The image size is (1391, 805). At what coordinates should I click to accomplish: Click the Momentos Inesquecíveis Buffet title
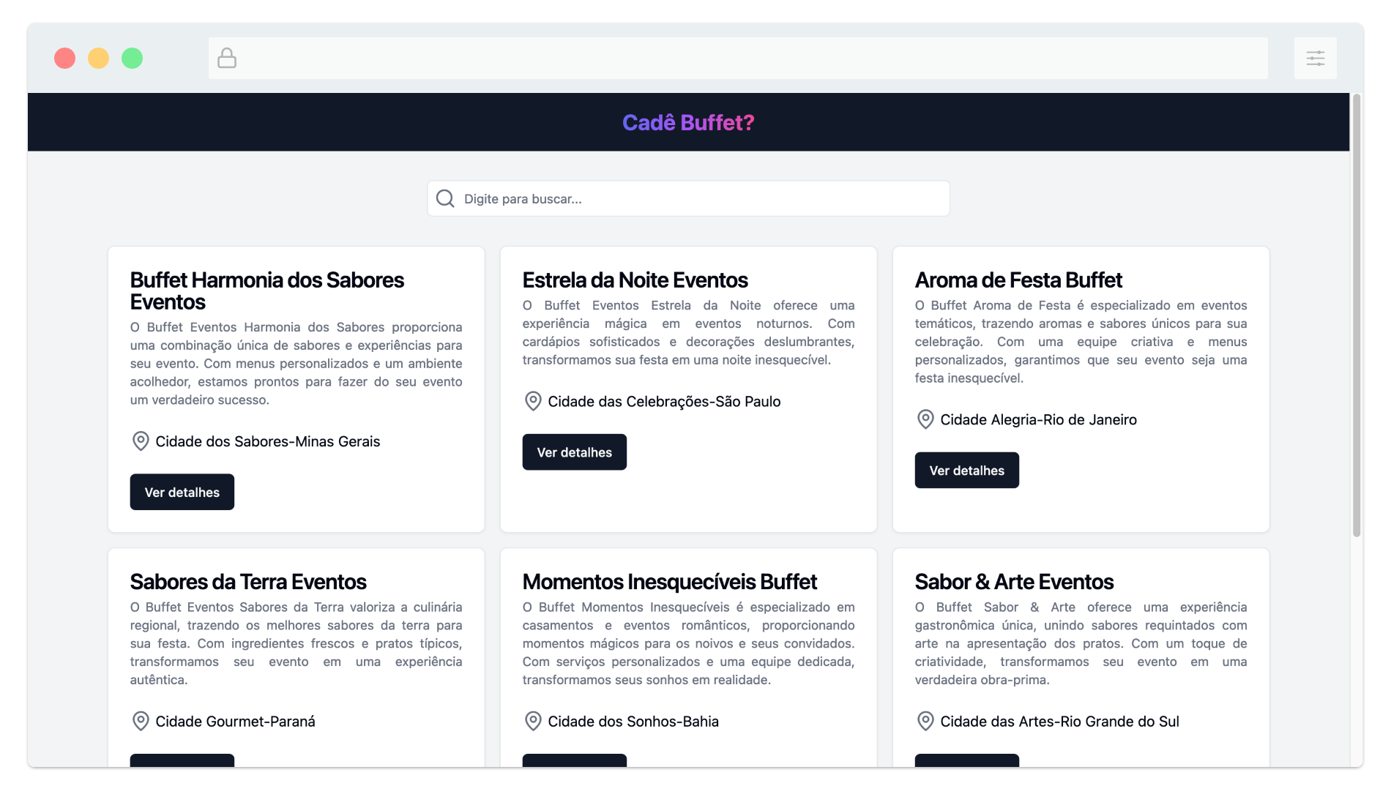670,582
